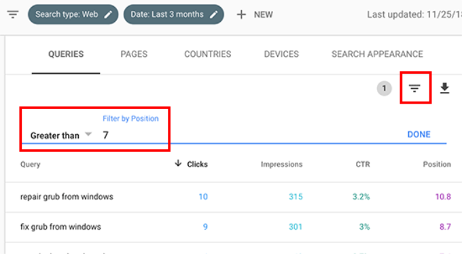The width and height of the screenshot is (462, 254).
Task: Expand the Greater than comparison dropdown
Action: click(x=88, y=135)
